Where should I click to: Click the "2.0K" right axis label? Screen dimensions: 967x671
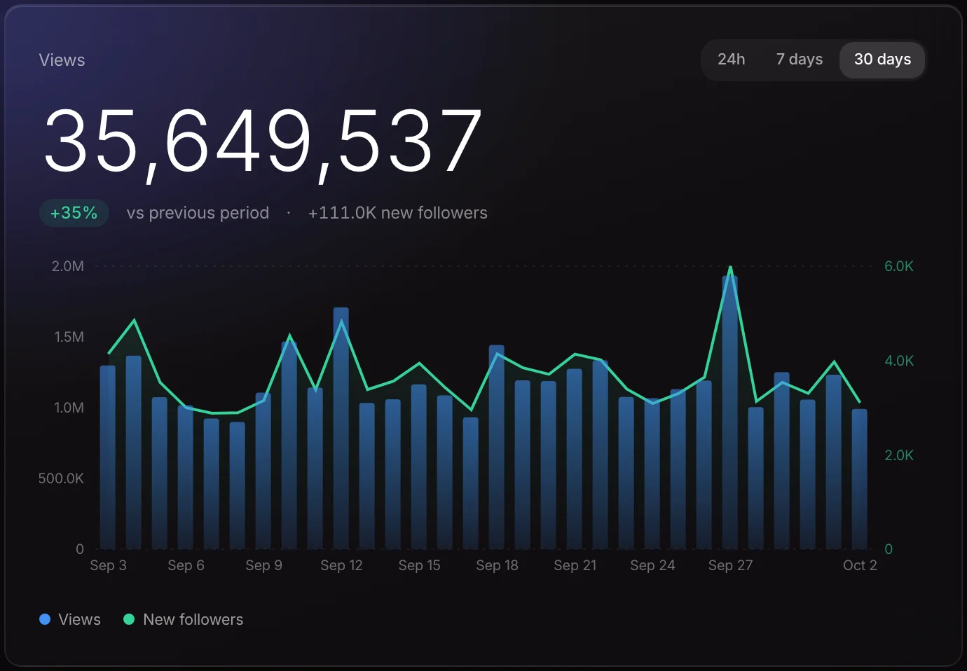pyautogui.click(x=899, y=455)
